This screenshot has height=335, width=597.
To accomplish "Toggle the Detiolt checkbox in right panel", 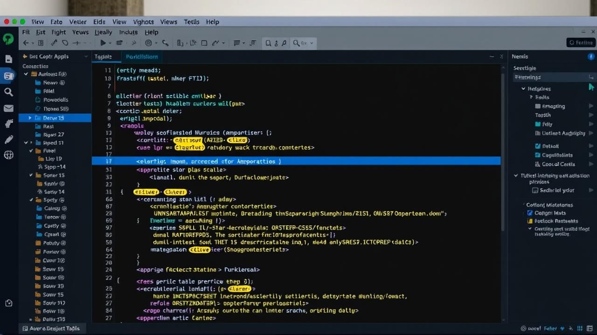I will pos(538,146).
